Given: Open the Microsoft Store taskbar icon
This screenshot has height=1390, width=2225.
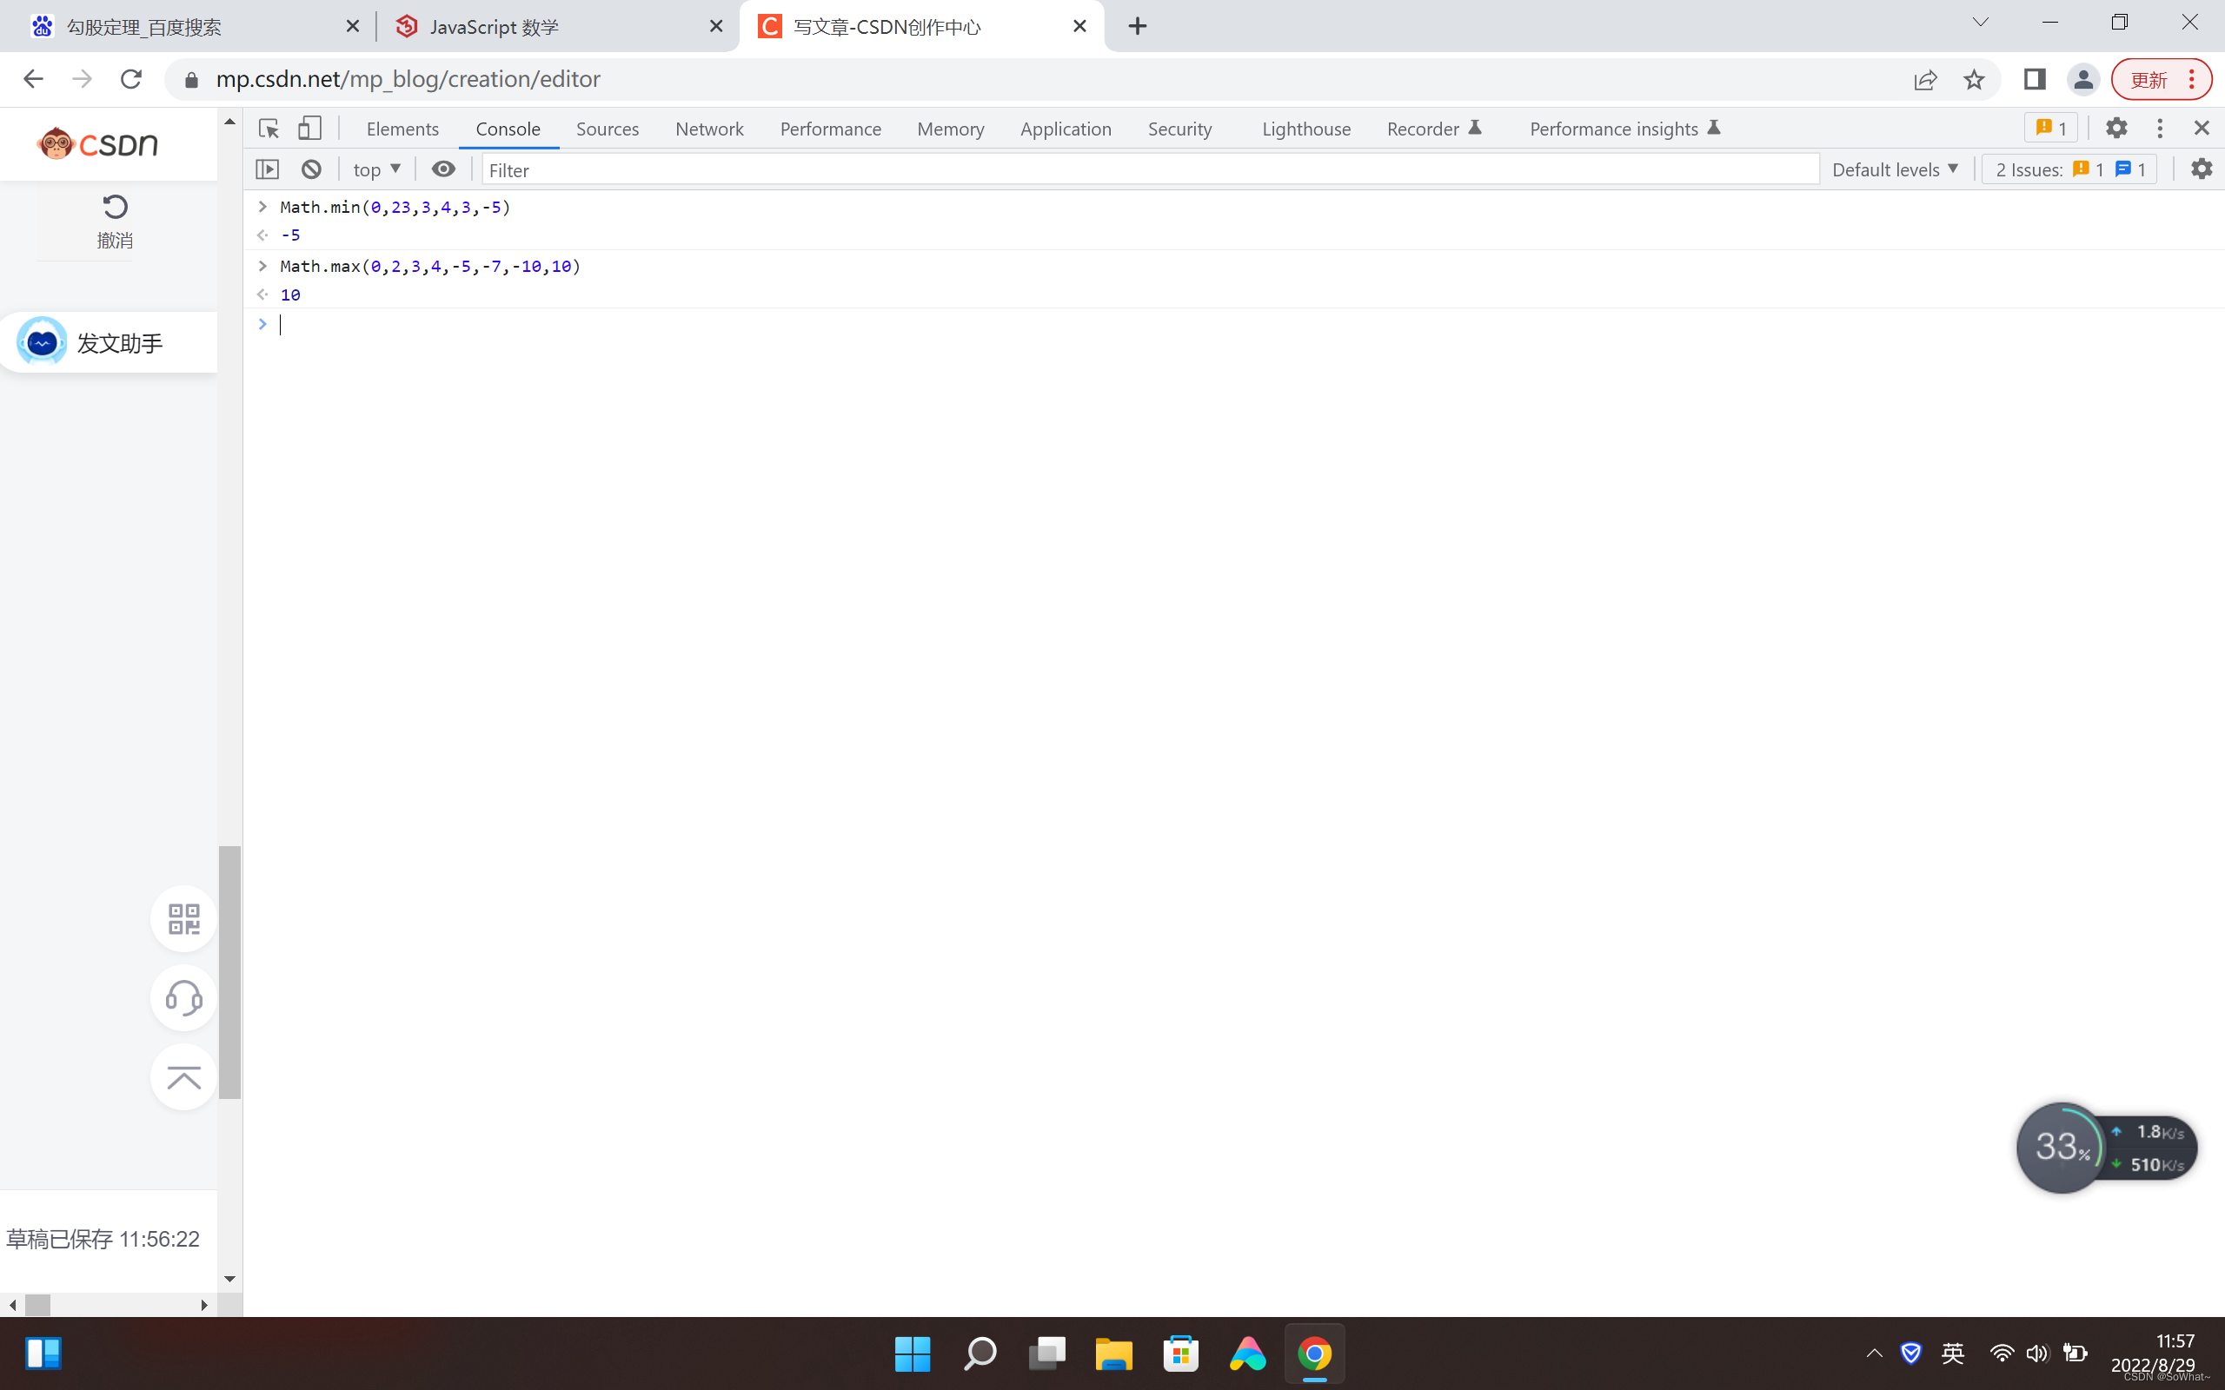Looking at the screenshot, I should click(1180, 1354).
